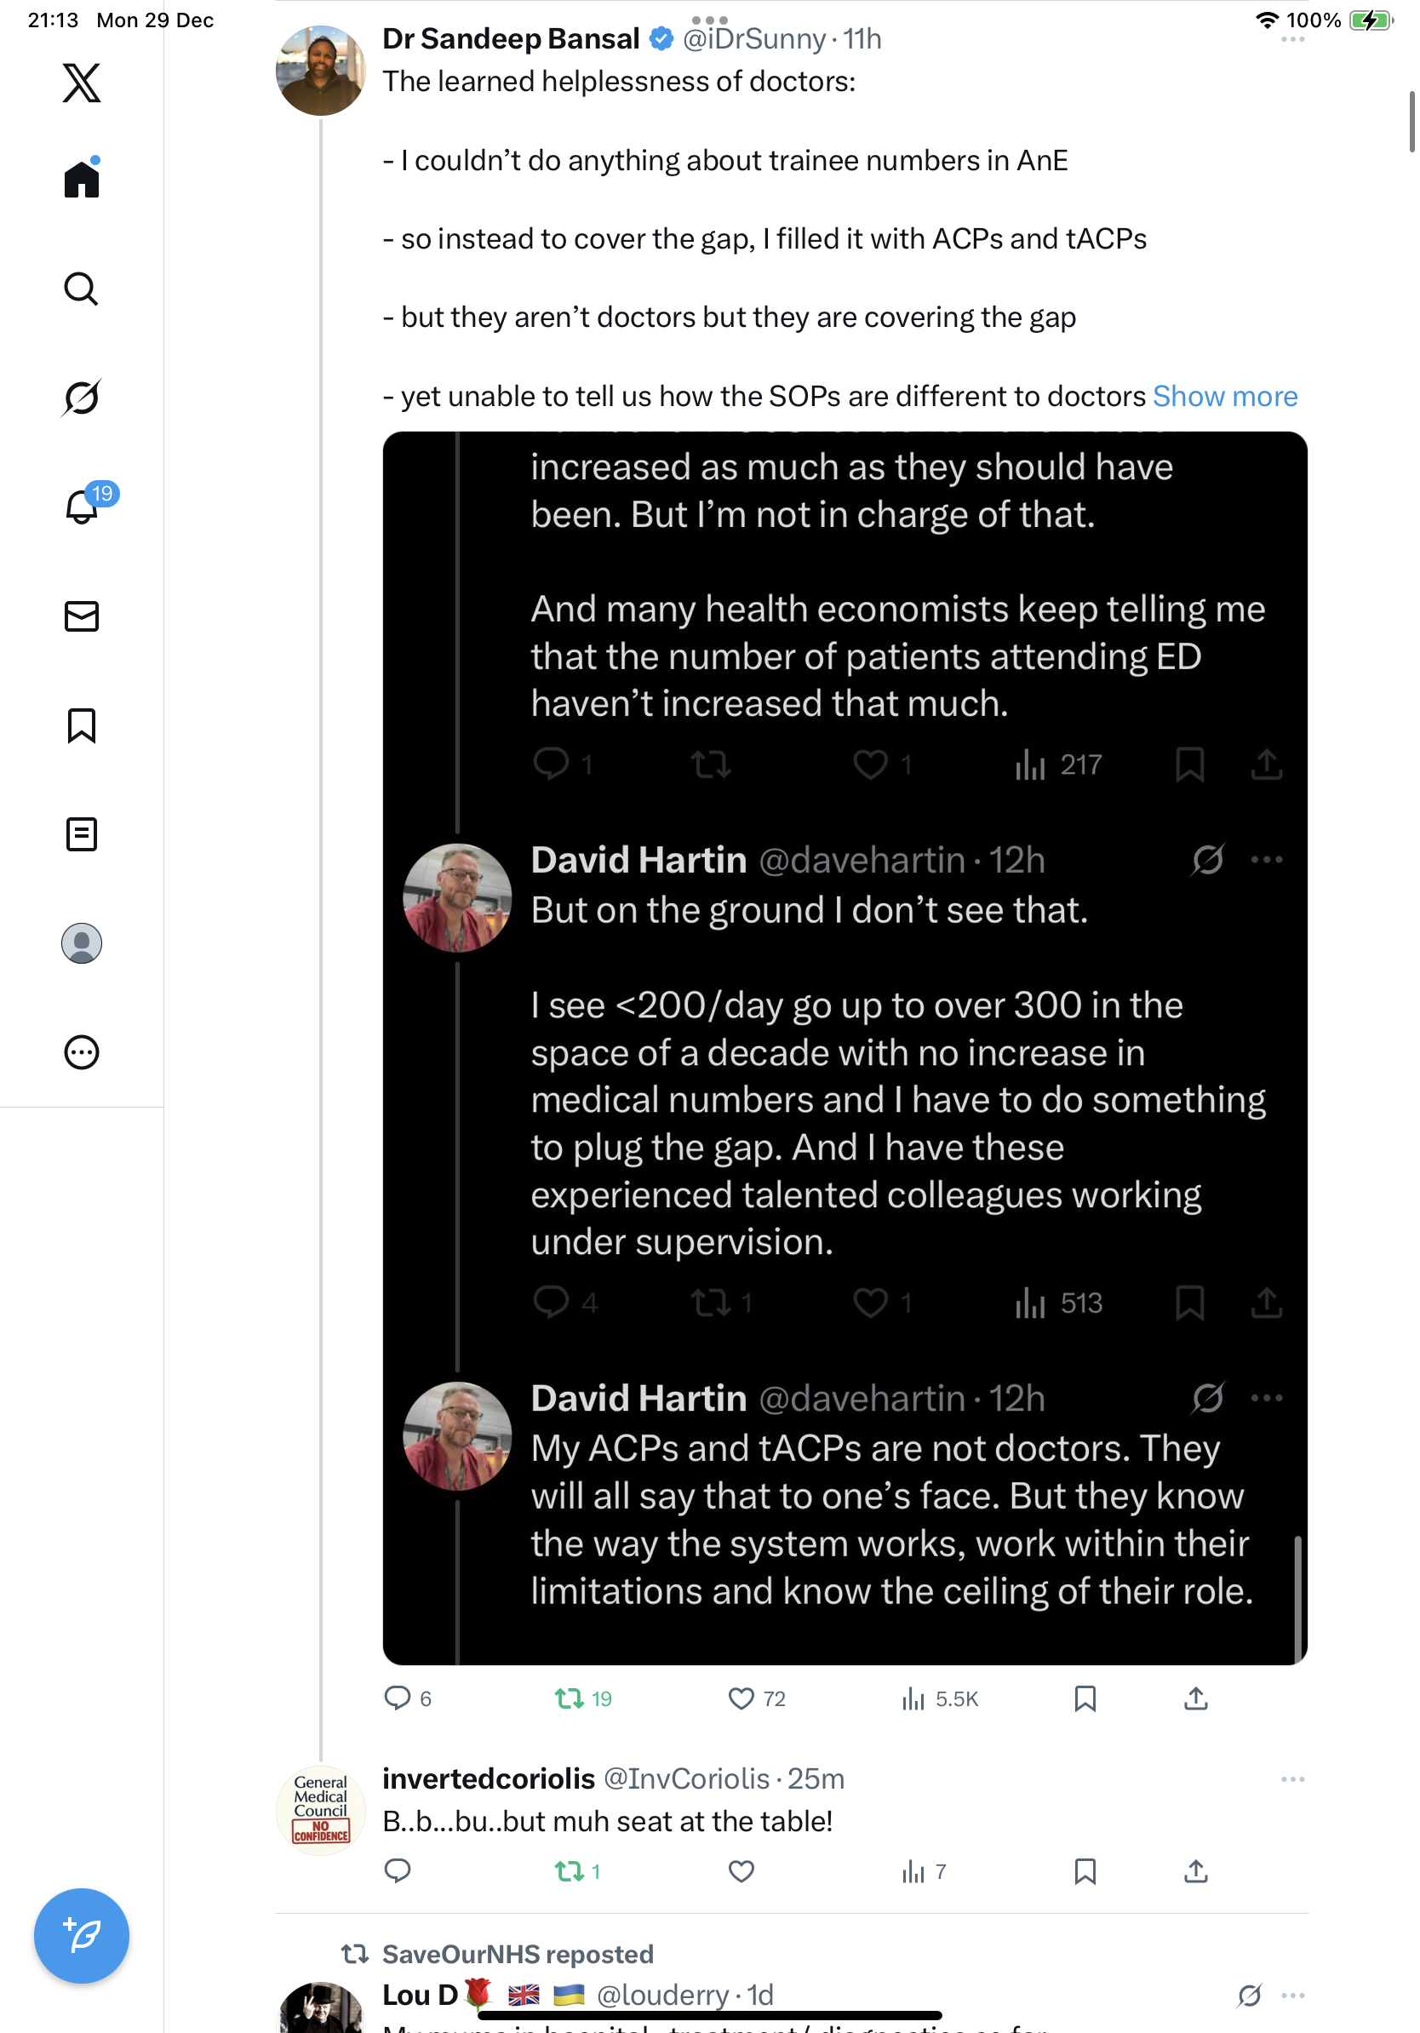This screenshot has width=1420, height=2033.
Task: Open Lists icon in sidebar
Action: click(82, 834)
